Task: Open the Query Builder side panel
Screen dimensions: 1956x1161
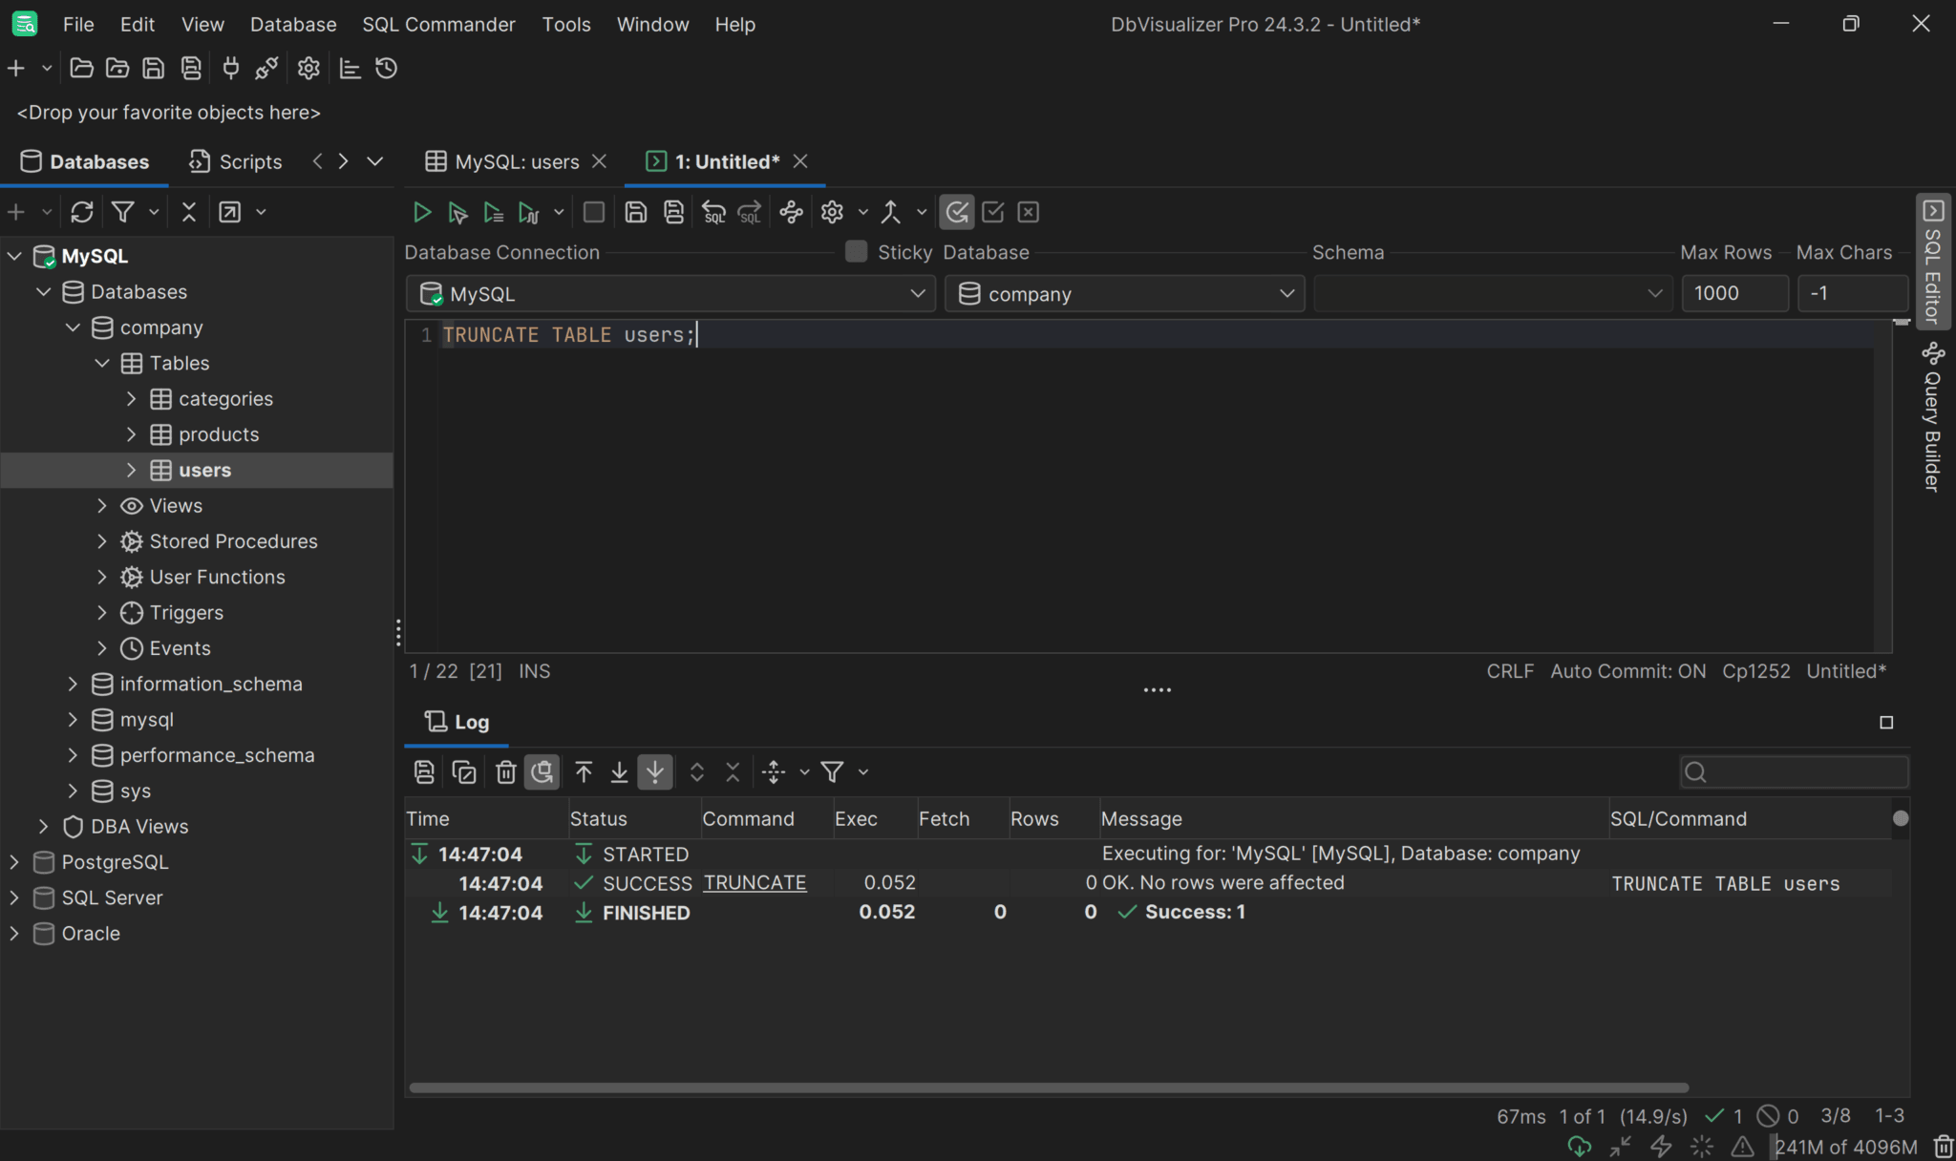Action: point(1934,420)
